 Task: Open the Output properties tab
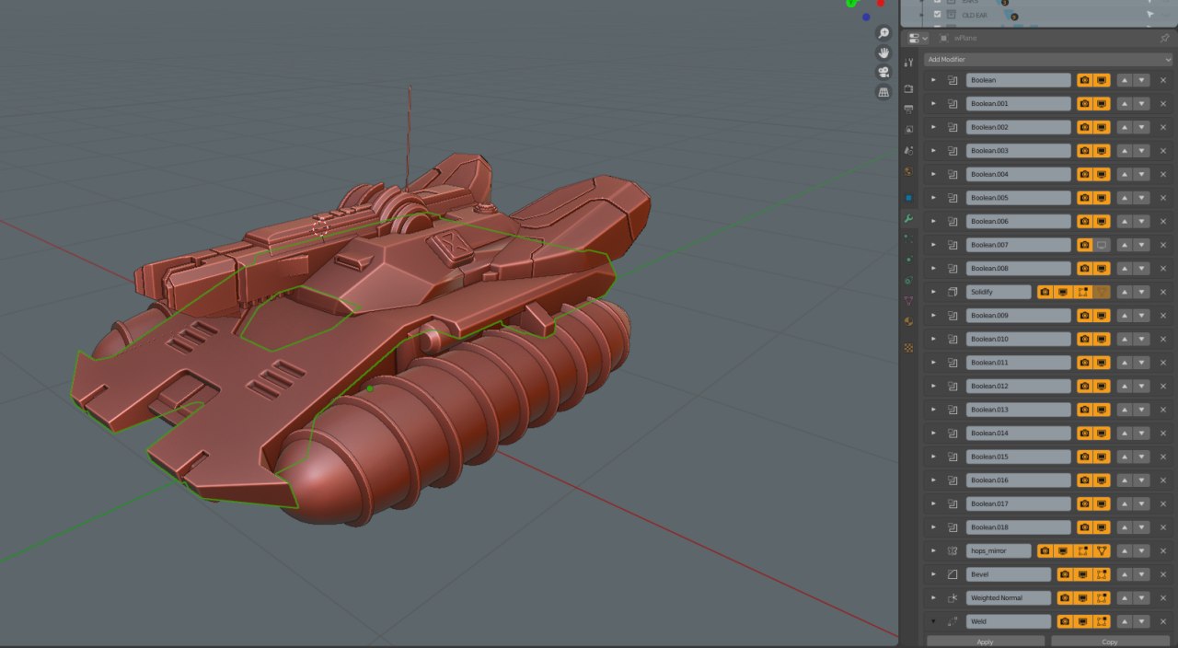909,109
